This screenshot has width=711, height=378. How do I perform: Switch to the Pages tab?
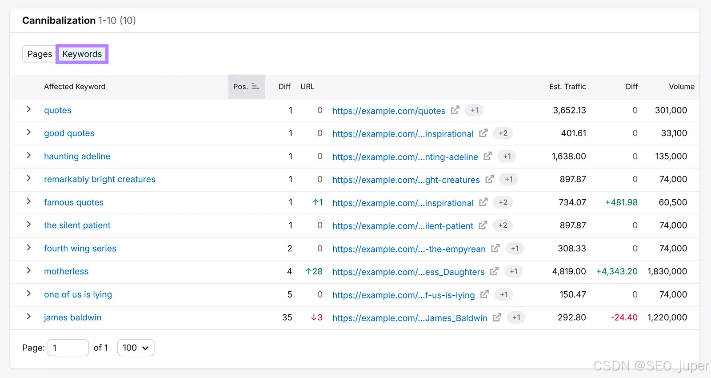click(40, 54)
